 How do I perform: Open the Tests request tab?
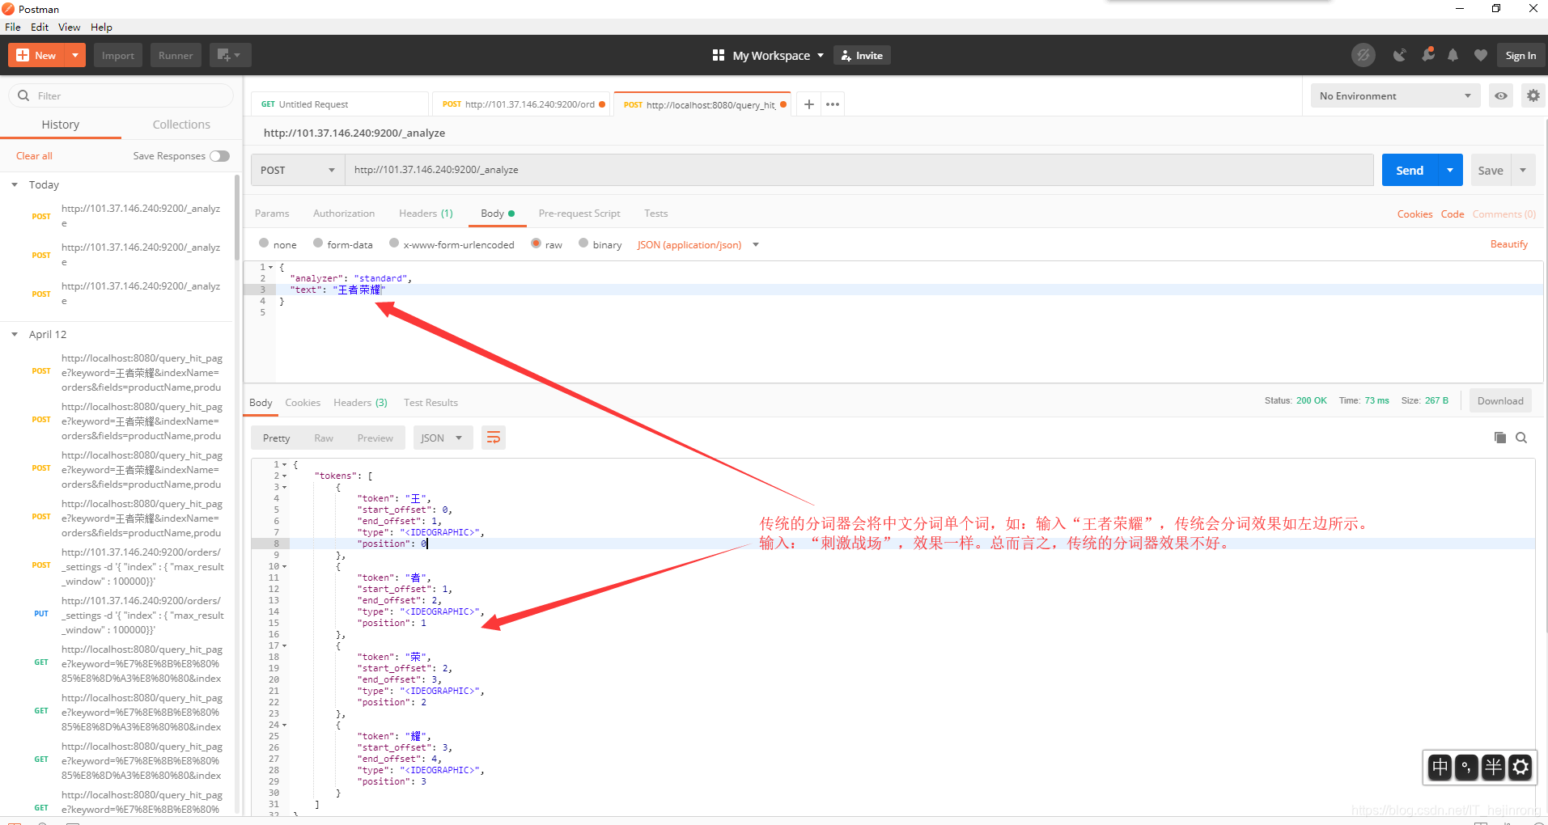656,214
